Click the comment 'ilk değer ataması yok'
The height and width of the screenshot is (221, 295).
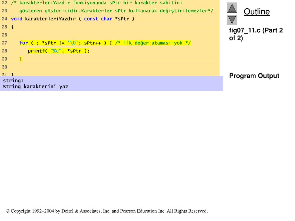pyautogui.click(x=153, y=43)
